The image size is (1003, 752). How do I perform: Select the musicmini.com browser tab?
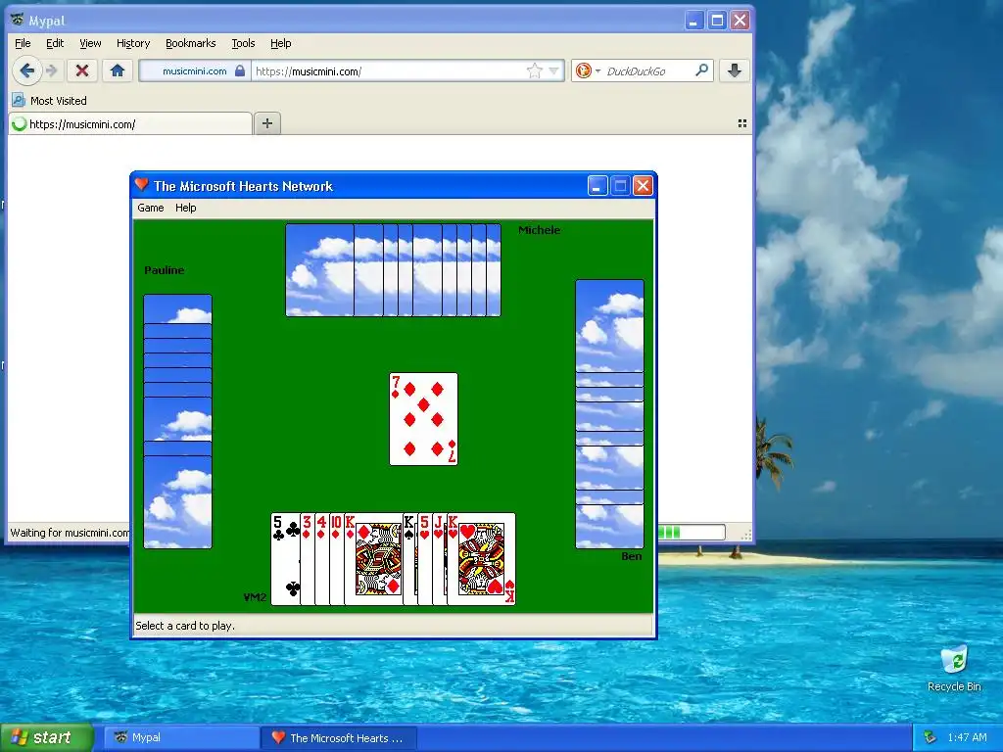130,124
